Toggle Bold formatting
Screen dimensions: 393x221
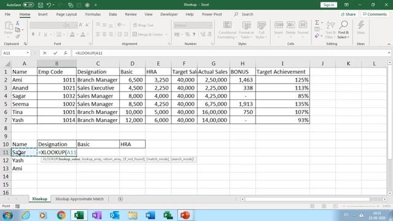(x=33, y=34)
